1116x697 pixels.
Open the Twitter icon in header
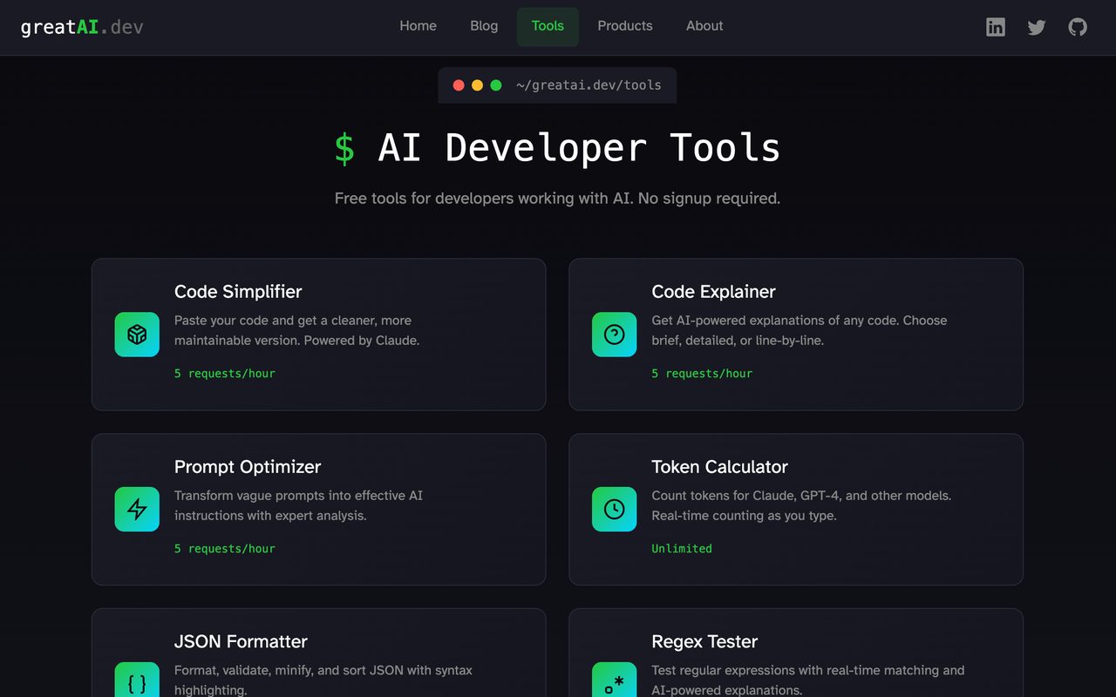click(1037, 27)
